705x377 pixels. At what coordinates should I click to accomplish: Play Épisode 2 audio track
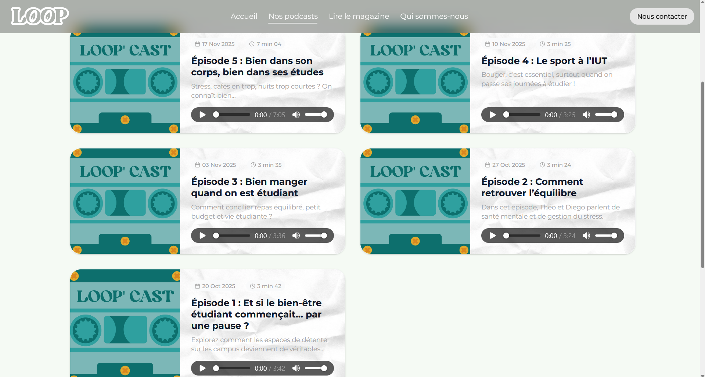point(493,236)
